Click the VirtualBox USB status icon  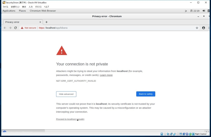click(175, 134)
